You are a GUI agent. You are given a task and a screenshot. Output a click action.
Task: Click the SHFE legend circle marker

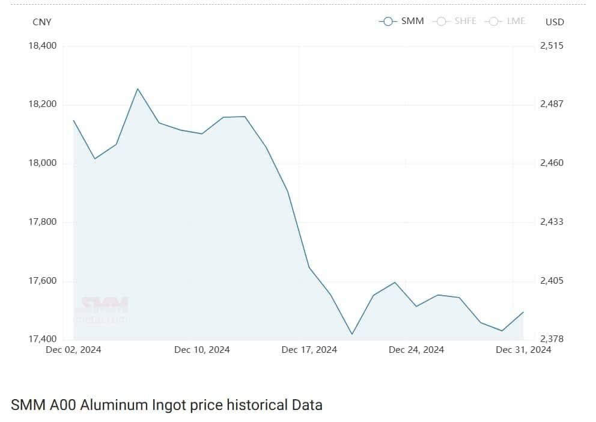click(442, 22)
